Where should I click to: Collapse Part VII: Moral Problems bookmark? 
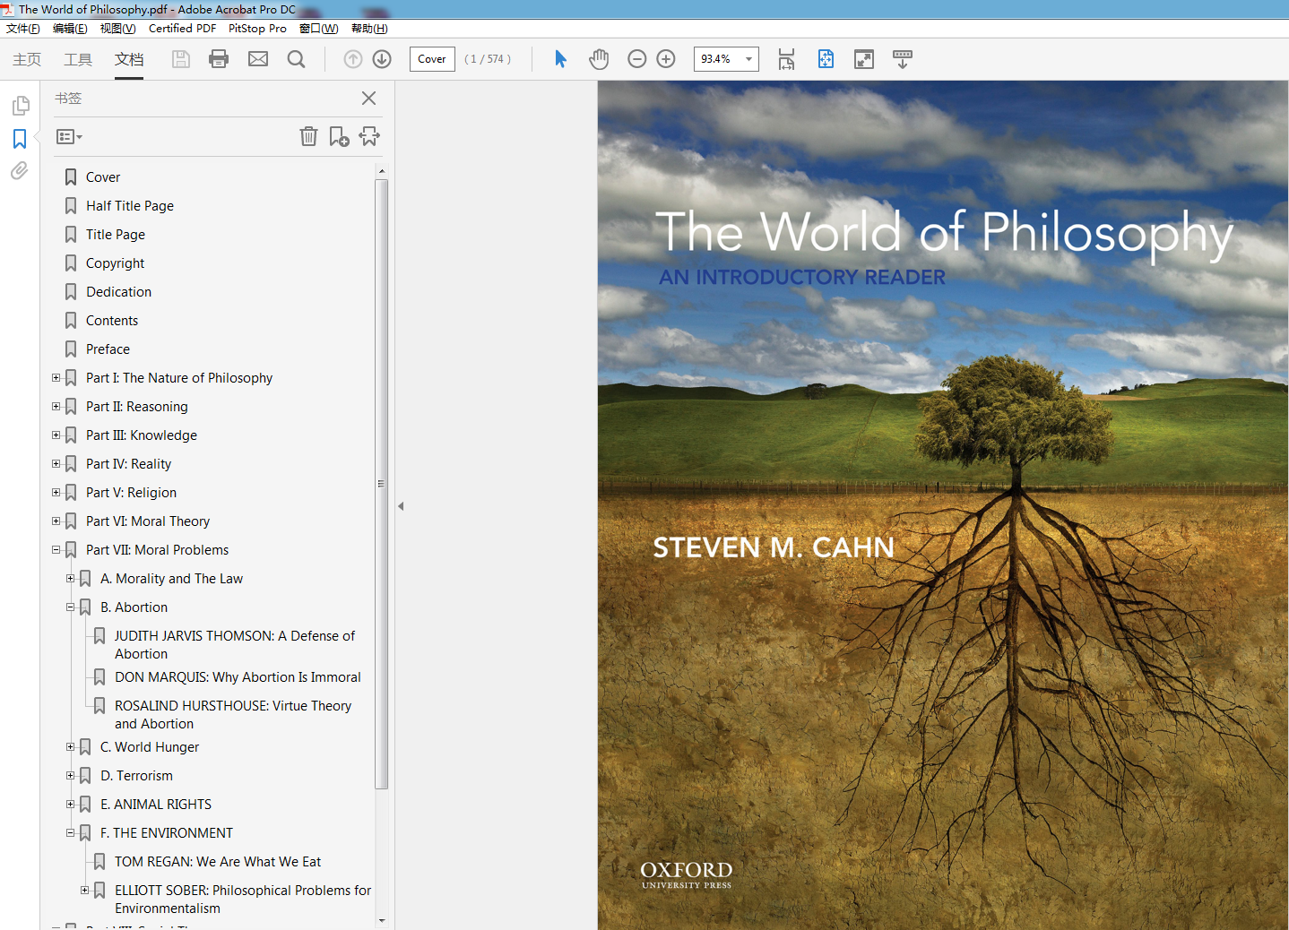[56, 550]
